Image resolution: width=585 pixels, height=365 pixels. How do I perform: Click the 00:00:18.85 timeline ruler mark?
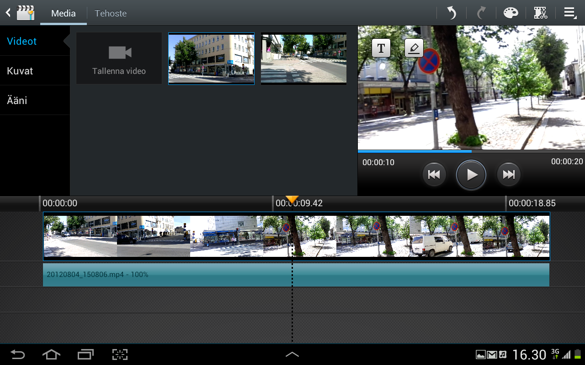pyautogui.click(x=532, y=203)
